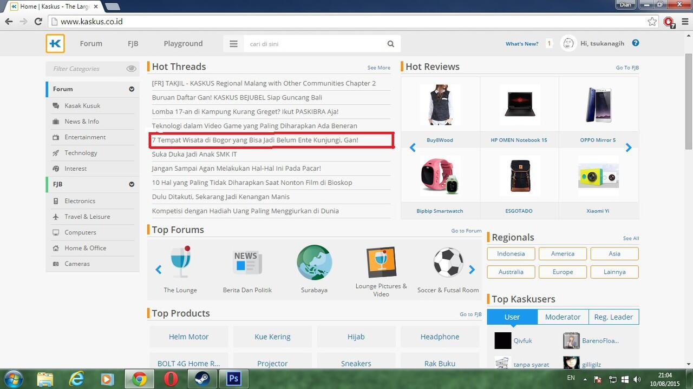Click the 'cari di sini' search field
This screenshot has height=389, width=693.
[314, 44]
